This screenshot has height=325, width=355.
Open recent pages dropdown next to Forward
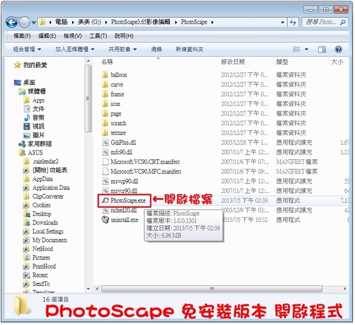[34, 22]
